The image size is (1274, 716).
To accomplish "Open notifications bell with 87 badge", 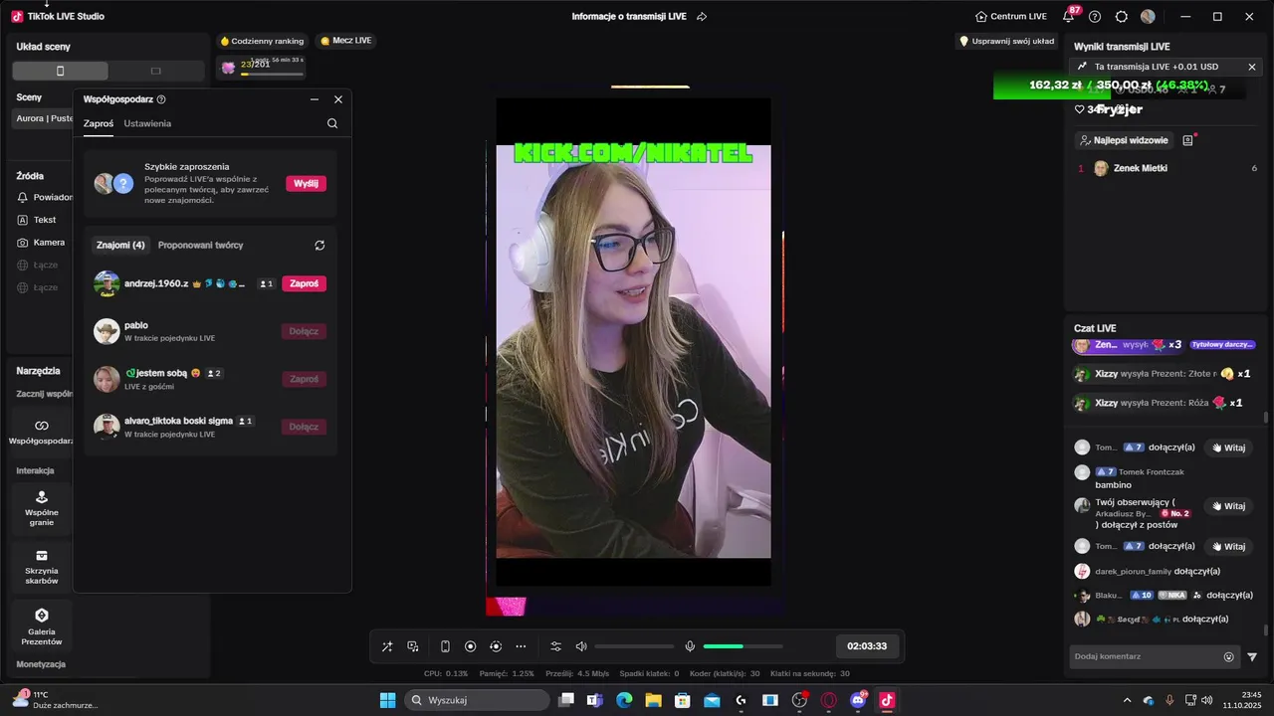I will (x=1069, y=16).
